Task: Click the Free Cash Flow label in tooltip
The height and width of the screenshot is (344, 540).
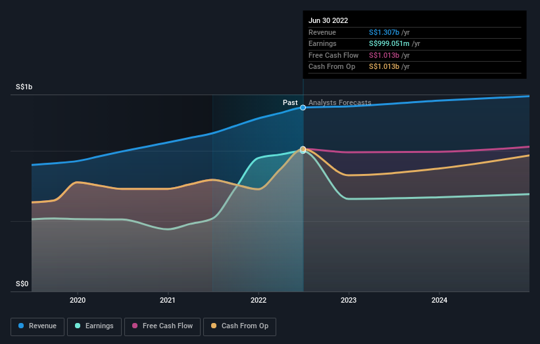Action: click(x=333, y=55)
